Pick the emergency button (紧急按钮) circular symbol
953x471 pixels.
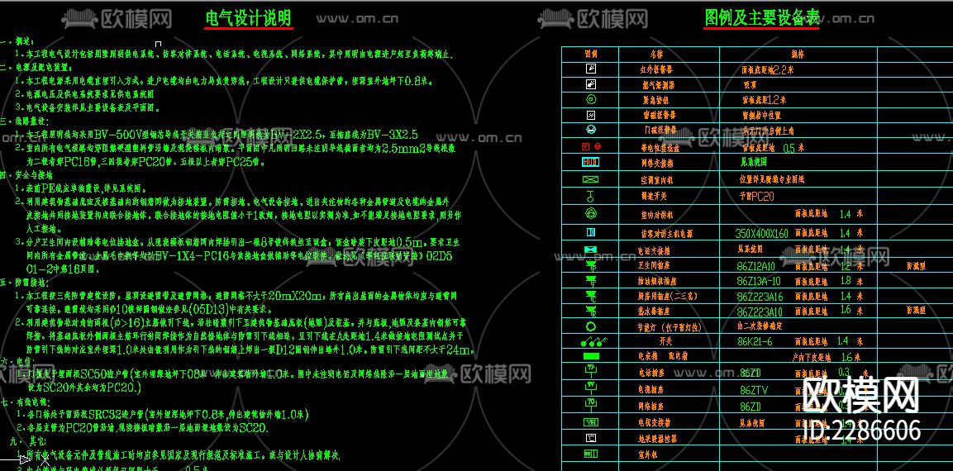[591, 99]
